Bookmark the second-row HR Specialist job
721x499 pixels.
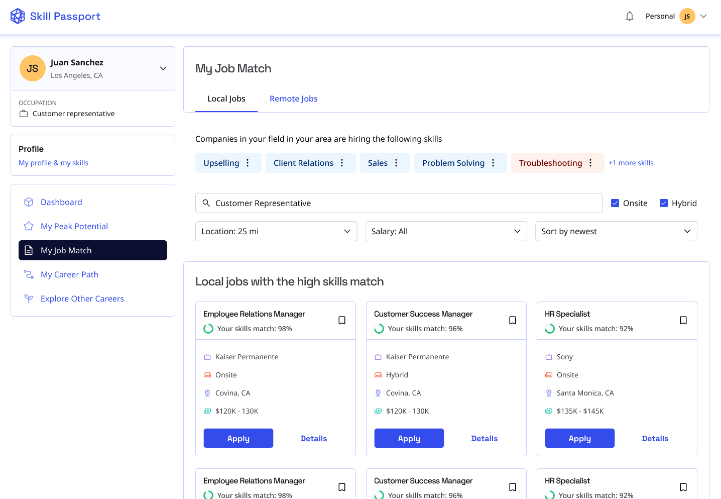click(683, 487)
